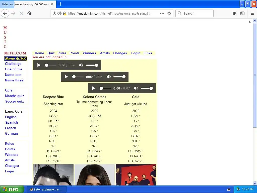Click the Selena Gomez artist photo
Viewport: 257px width, 193px height.
point(95,175)
